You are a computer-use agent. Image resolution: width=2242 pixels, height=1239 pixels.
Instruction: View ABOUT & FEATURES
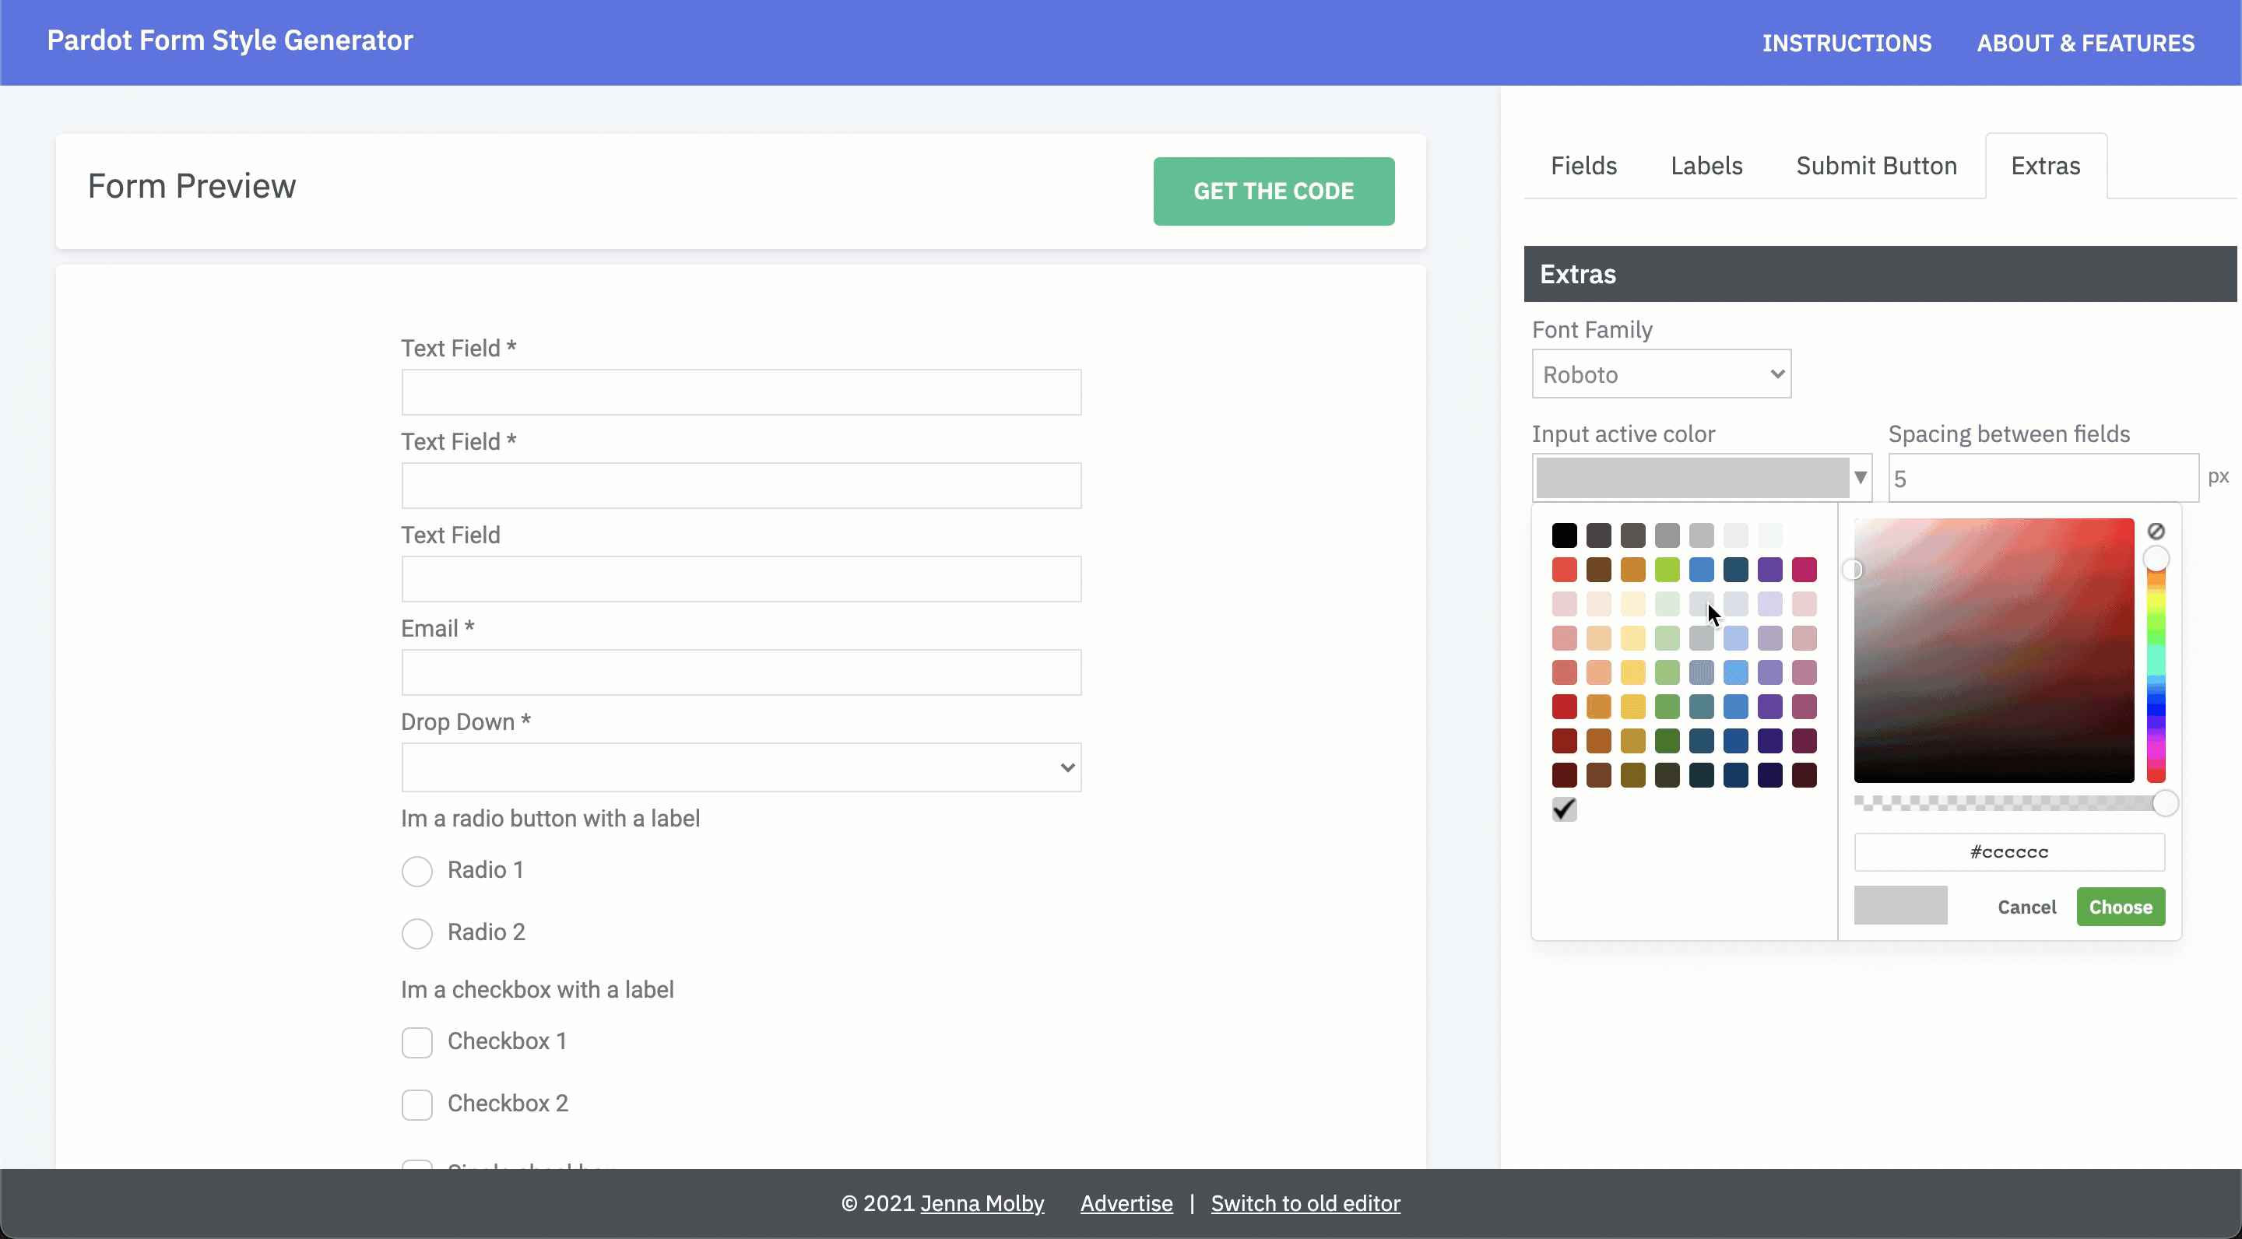click(x=2086, y=42)
